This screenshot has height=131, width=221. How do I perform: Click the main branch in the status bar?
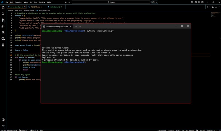pos(22,130)
